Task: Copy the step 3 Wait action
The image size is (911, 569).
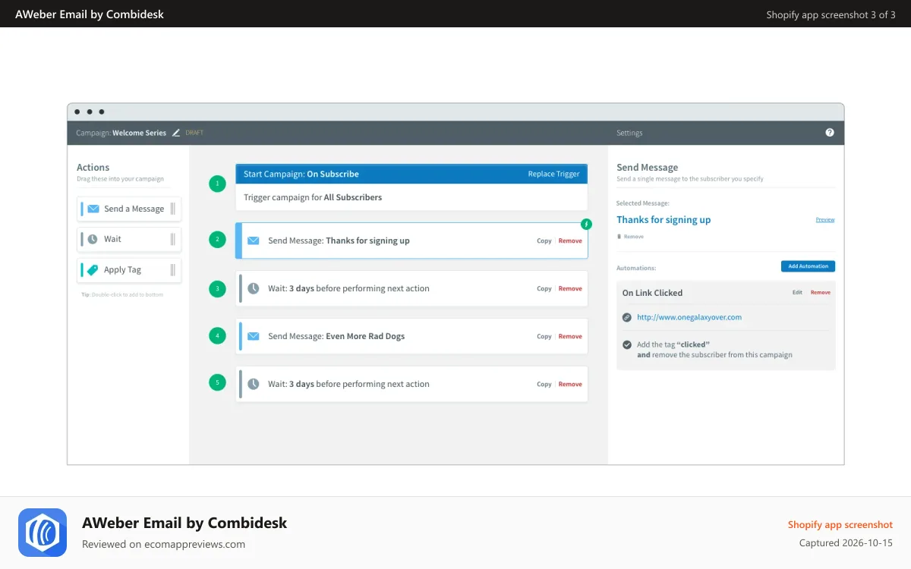Action: [544, 288]
